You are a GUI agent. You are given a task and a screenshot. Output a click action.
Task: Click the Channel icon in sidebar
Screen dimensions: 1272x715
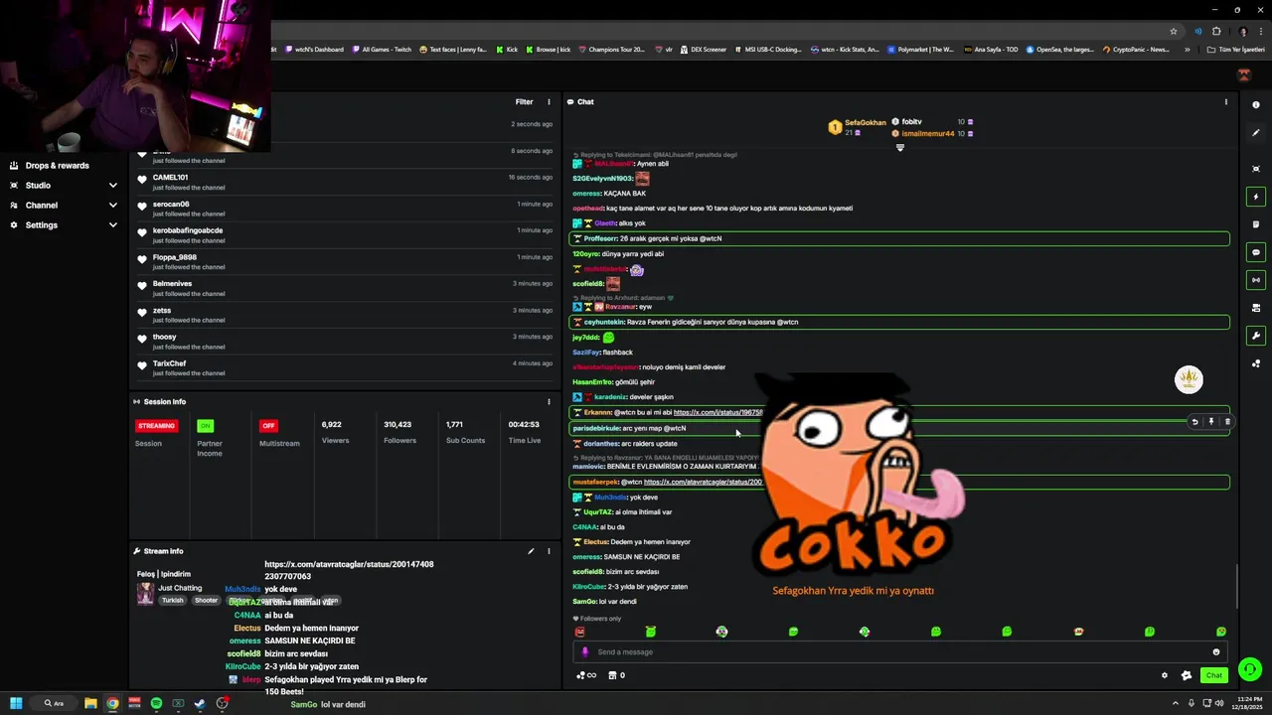[14, 206]
